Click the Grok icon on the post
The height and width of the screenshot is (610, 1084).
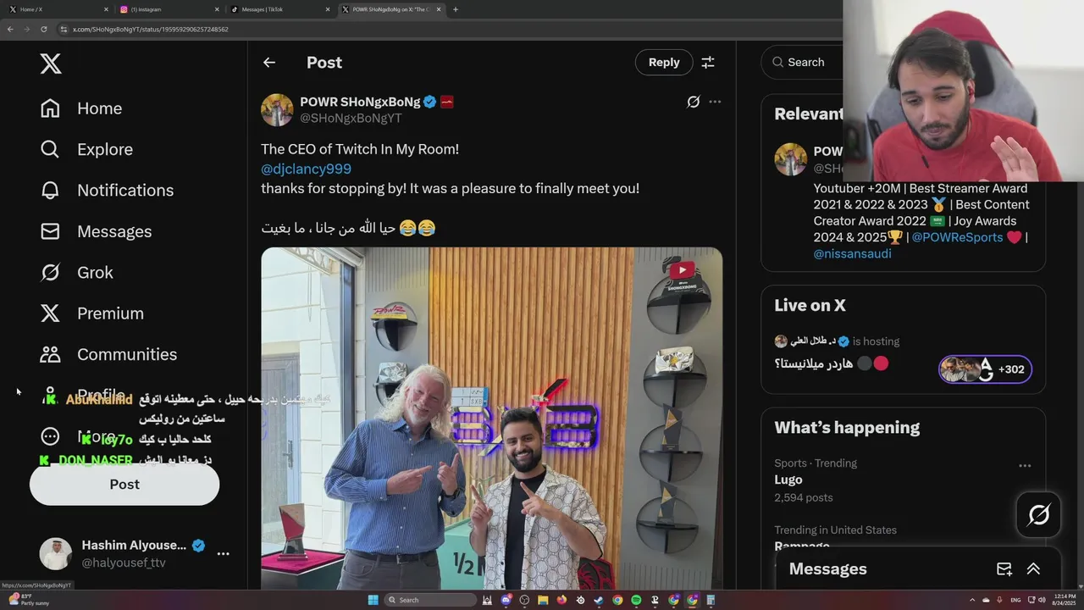693,102
